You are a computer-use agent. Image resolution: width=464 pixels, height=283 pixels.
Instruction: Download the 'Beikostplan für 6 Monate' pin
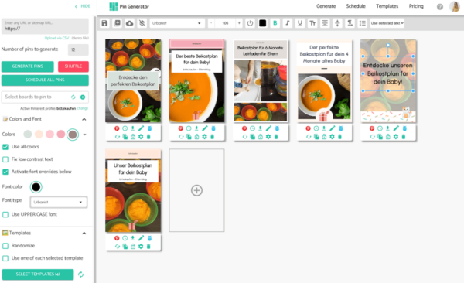click(x=261, y=128)
